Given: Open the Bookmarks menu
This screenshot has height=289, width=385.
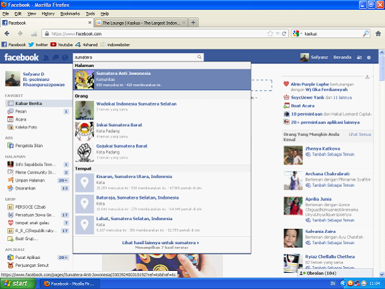Looking at the screenshot, I should pos(70,13).
